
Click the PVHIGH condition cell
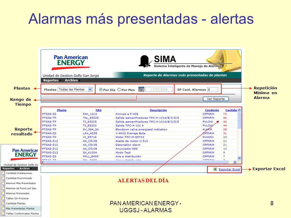pos(208,137)
